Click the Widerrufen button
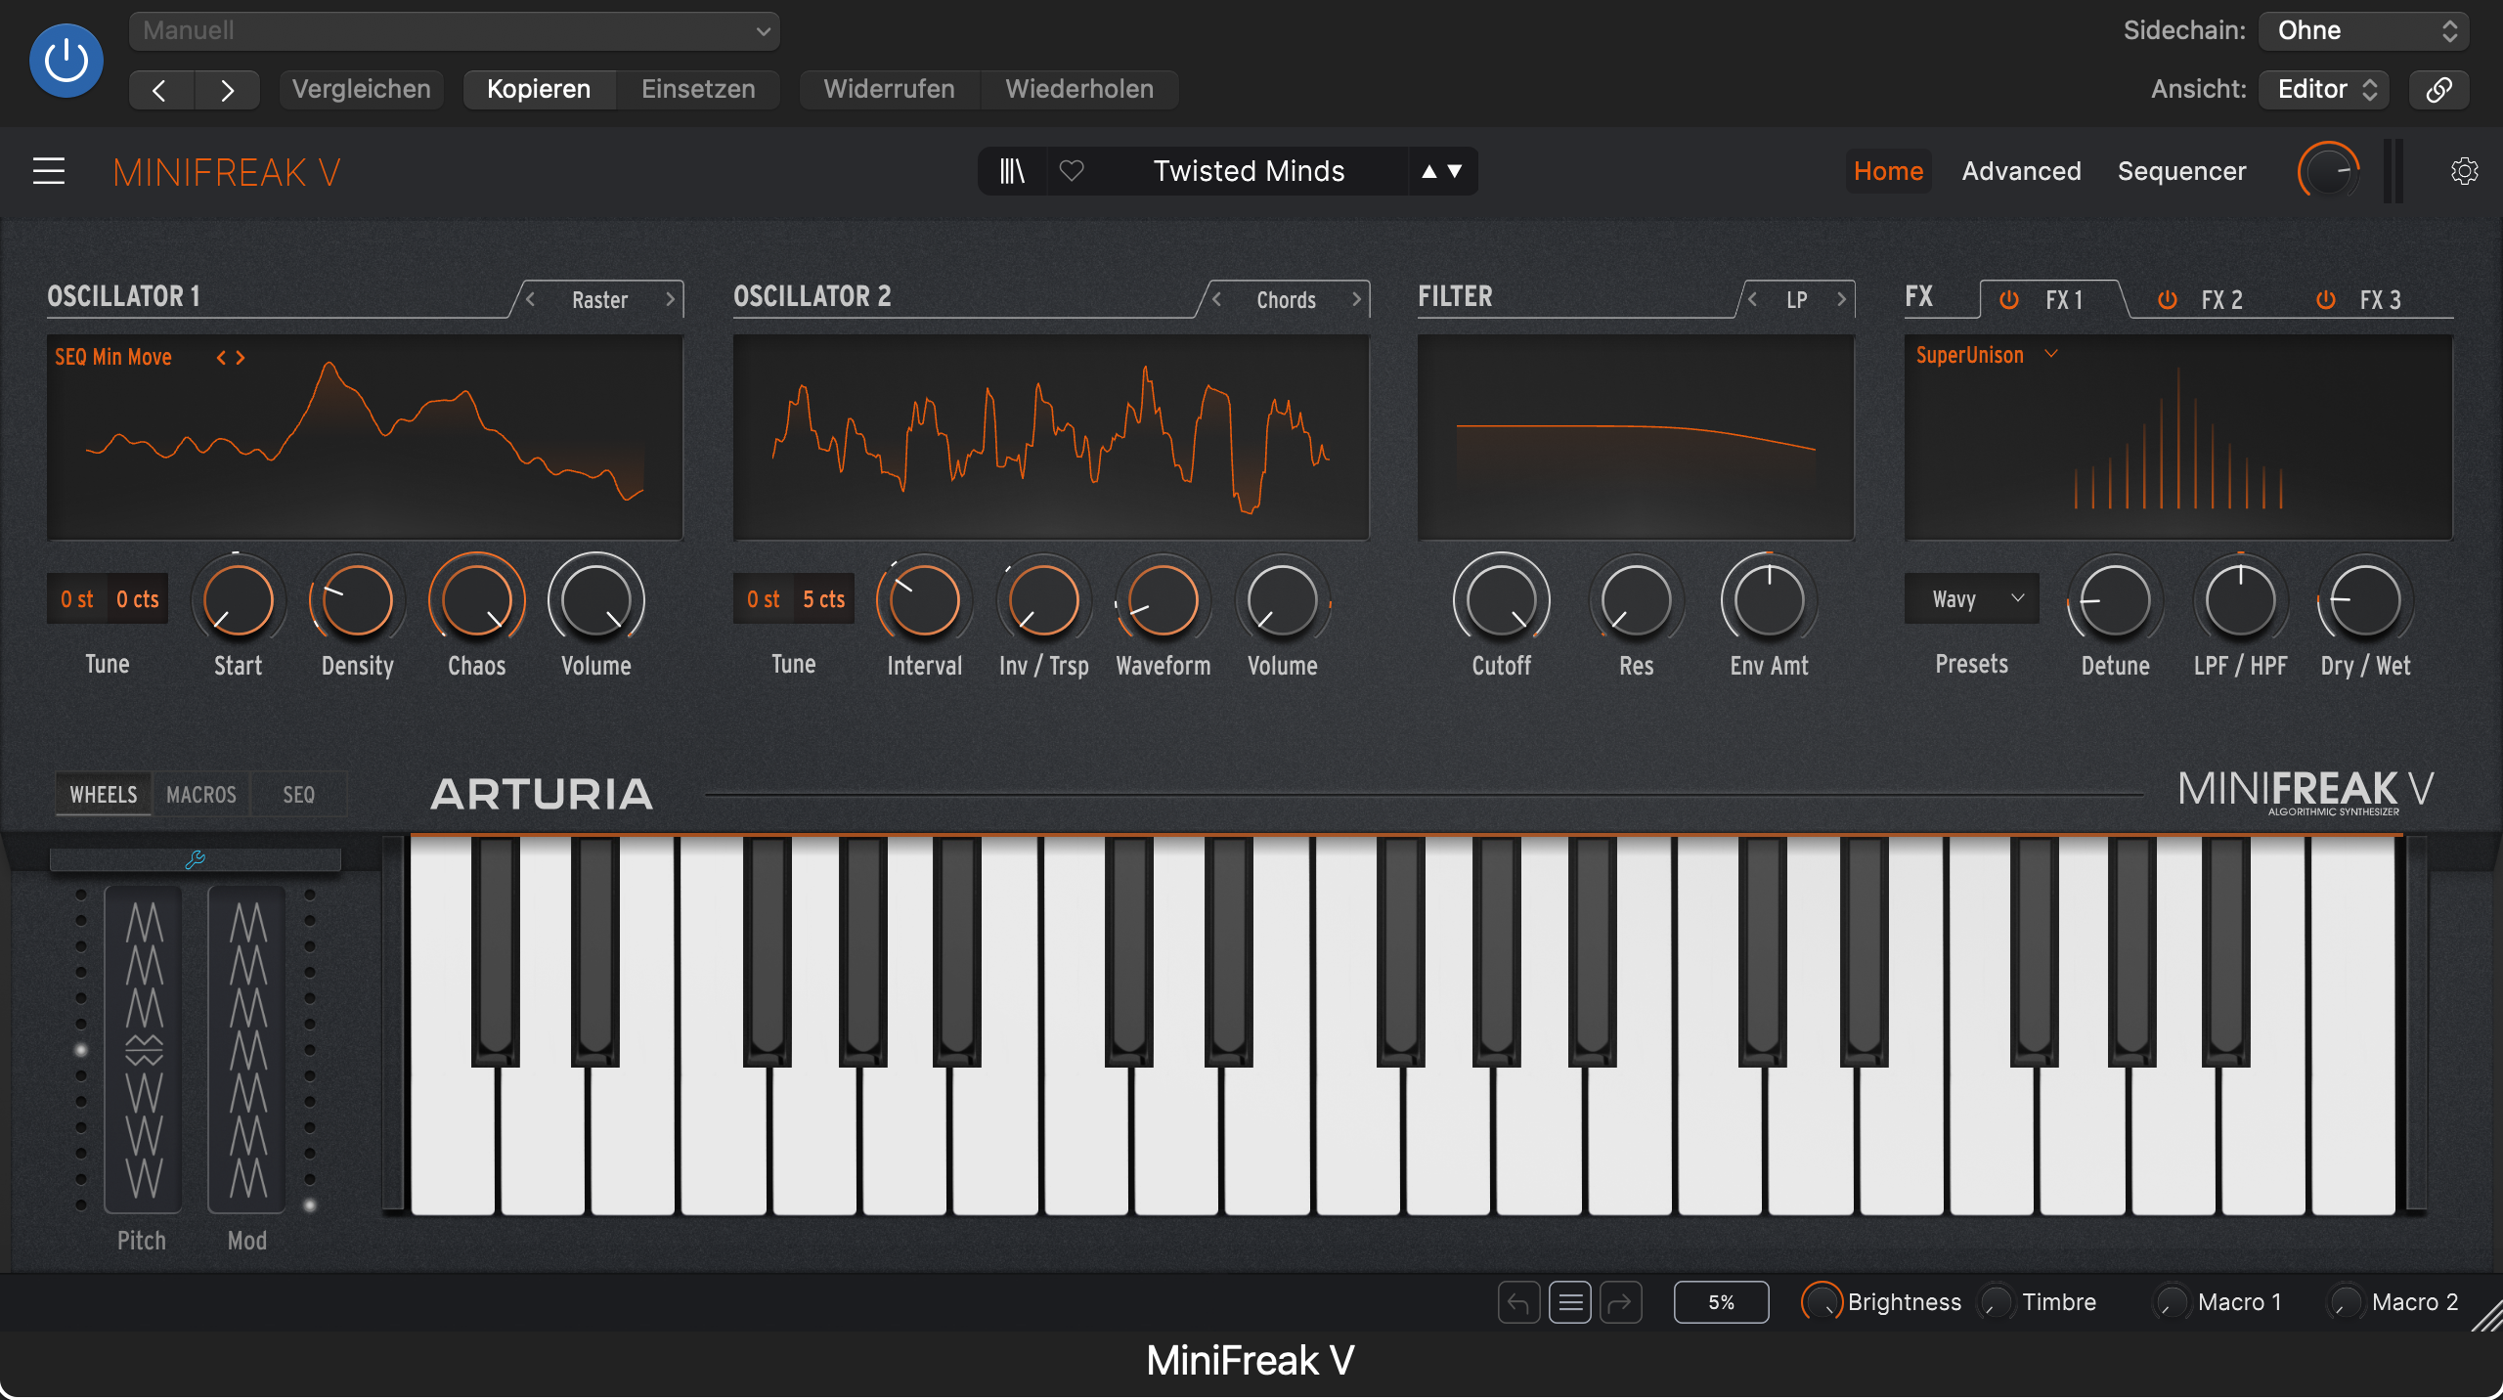The width and height of the screenshot is (2503, 1400). click(x=889, y=89)
